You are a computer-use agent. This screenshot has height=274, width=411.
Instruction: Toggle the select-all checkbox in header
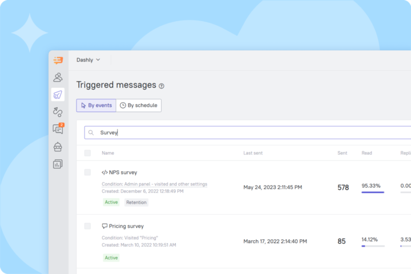coord(87,153)
